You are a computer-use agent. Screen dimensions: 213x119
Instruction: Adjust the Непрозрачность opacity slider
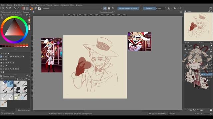click(128, 8)
